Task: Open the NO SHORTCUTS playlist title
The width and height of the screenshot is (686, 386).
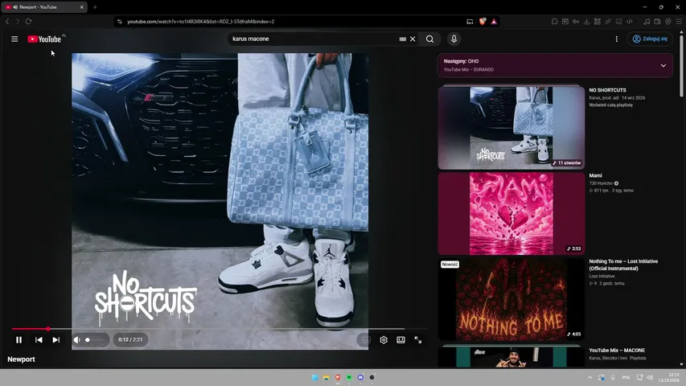Action: pyautogui.click(x=607, y=90)
